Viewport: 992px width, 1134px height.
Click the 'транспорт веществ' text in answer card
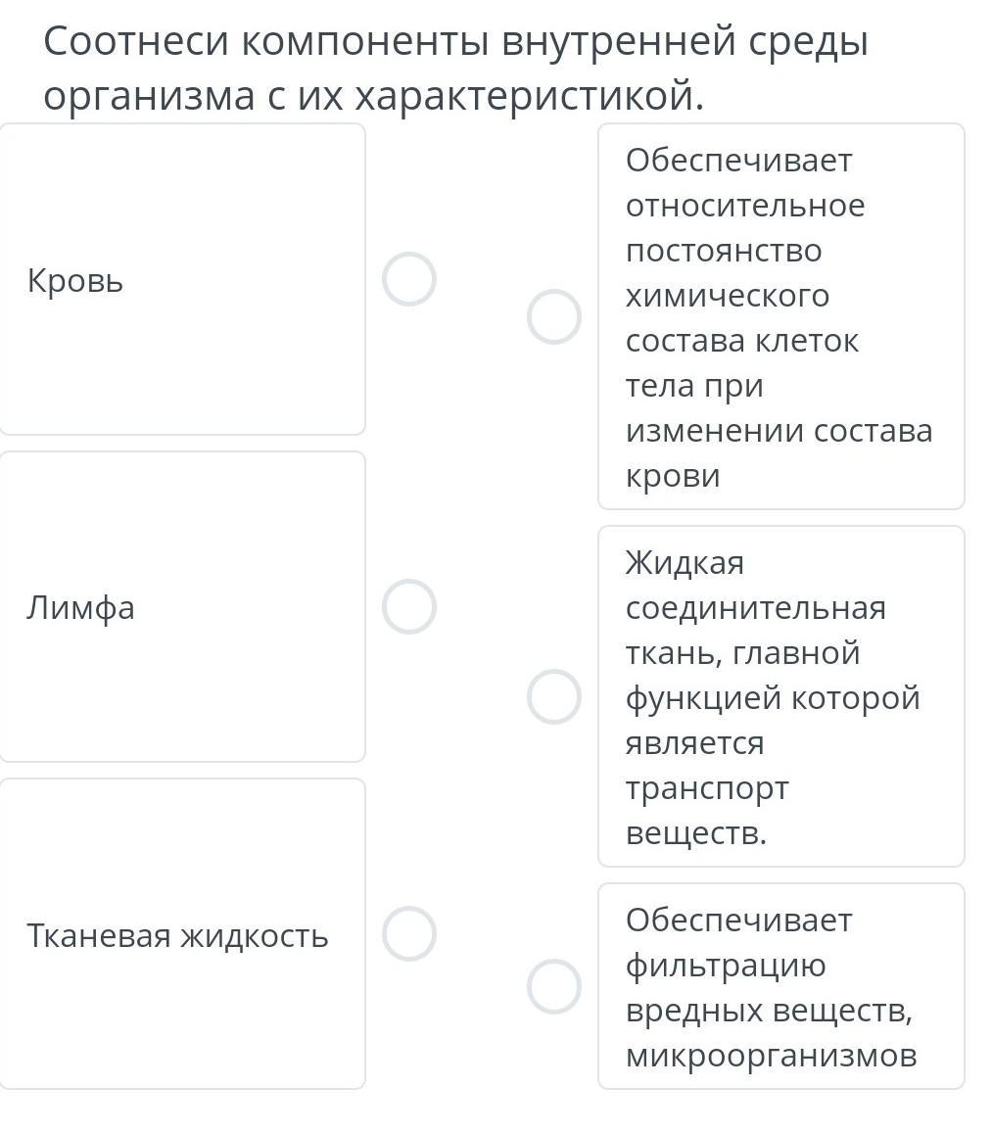(x=706, y=811)
